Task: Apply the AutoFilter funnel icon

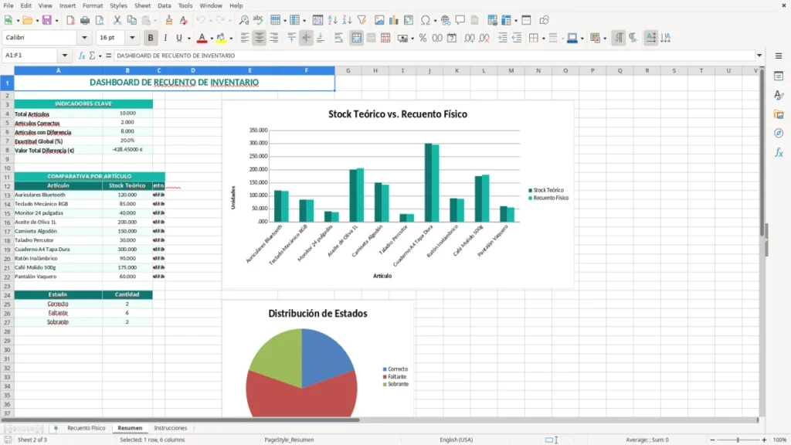Action: pyautogui.click(x=362, y=20)
